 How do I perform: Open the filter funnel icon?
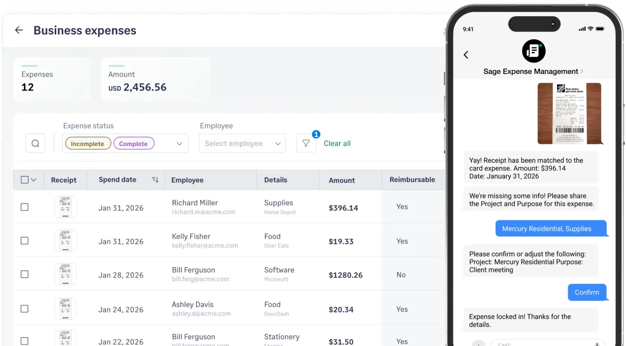pos(306,144)
